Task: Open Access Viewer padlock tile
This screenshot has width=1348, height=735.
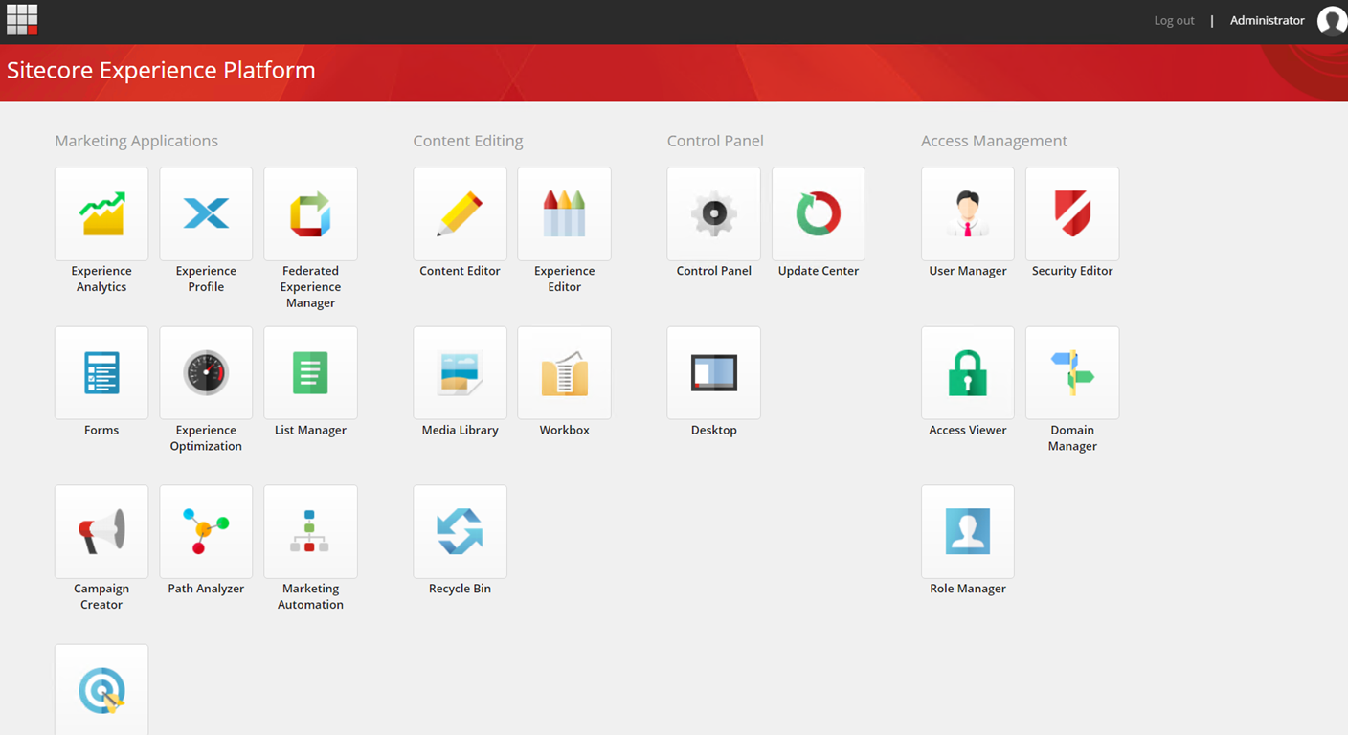Action: (967, 372)
